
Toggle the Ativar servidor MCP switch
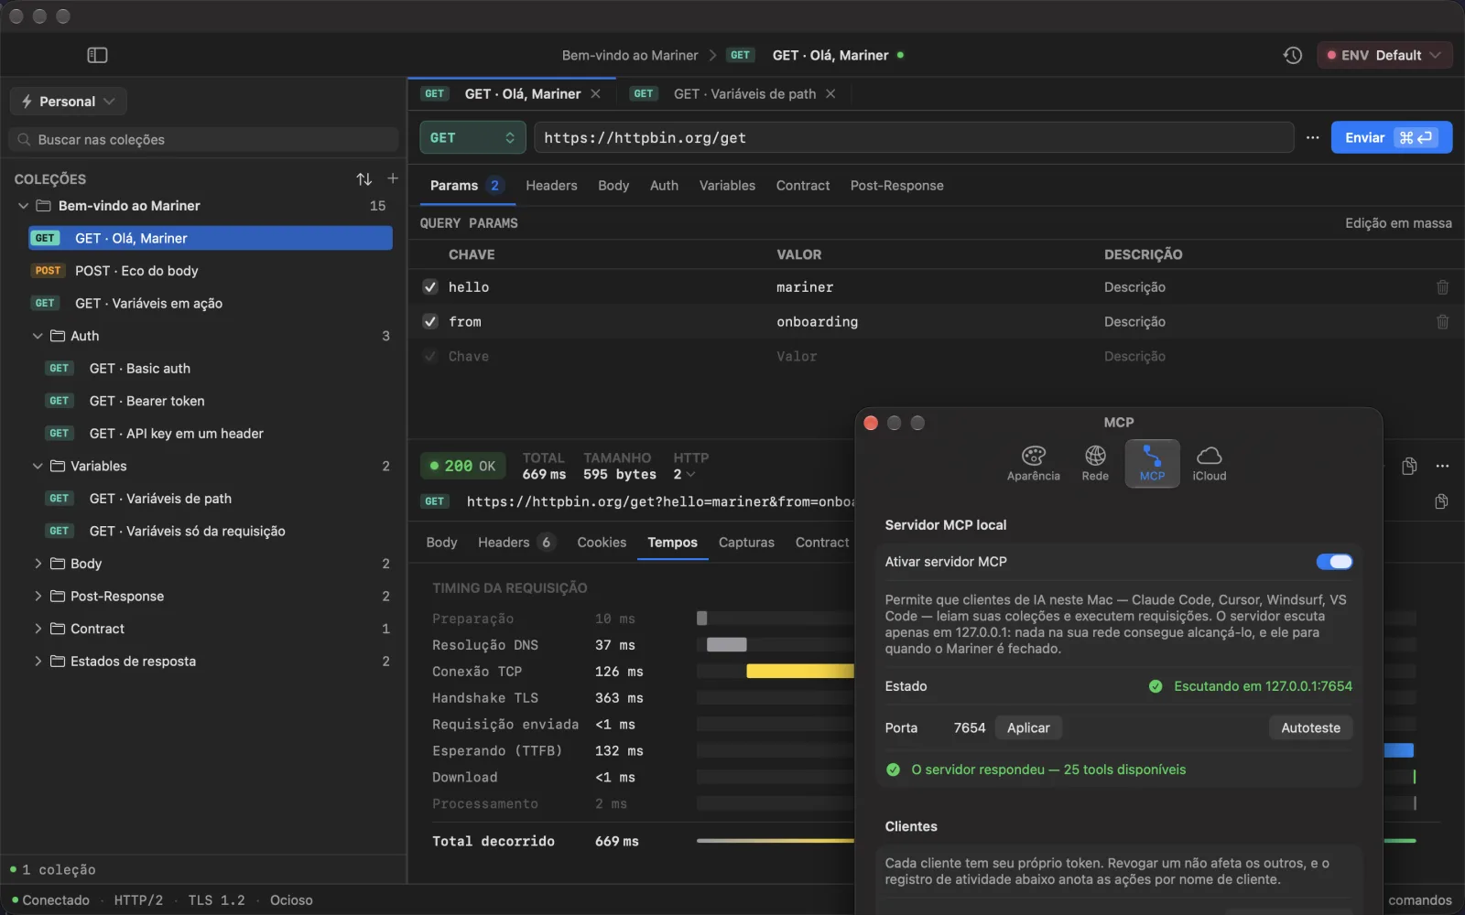click(x=1334, y=562)
